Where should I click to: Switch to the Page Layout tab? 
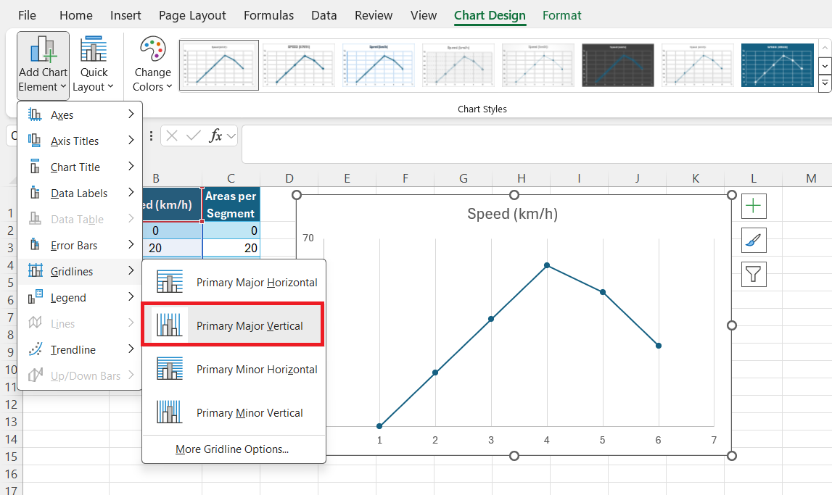192,15
